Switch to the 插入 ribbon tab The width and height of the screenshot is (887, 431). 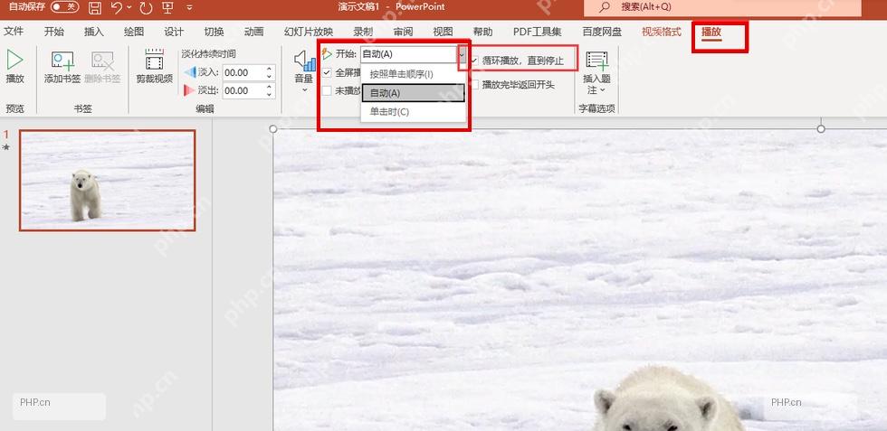click(94, 32)
